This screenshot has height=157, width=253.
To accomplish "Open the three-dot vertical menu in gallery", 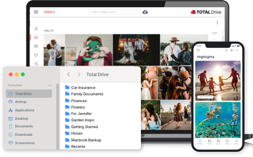I will point(217,22).
